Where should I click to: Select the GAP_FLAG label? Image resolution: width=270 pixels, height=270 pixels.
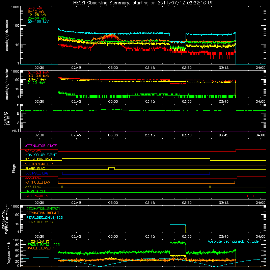pyautogui.click(x=33, y=150)
